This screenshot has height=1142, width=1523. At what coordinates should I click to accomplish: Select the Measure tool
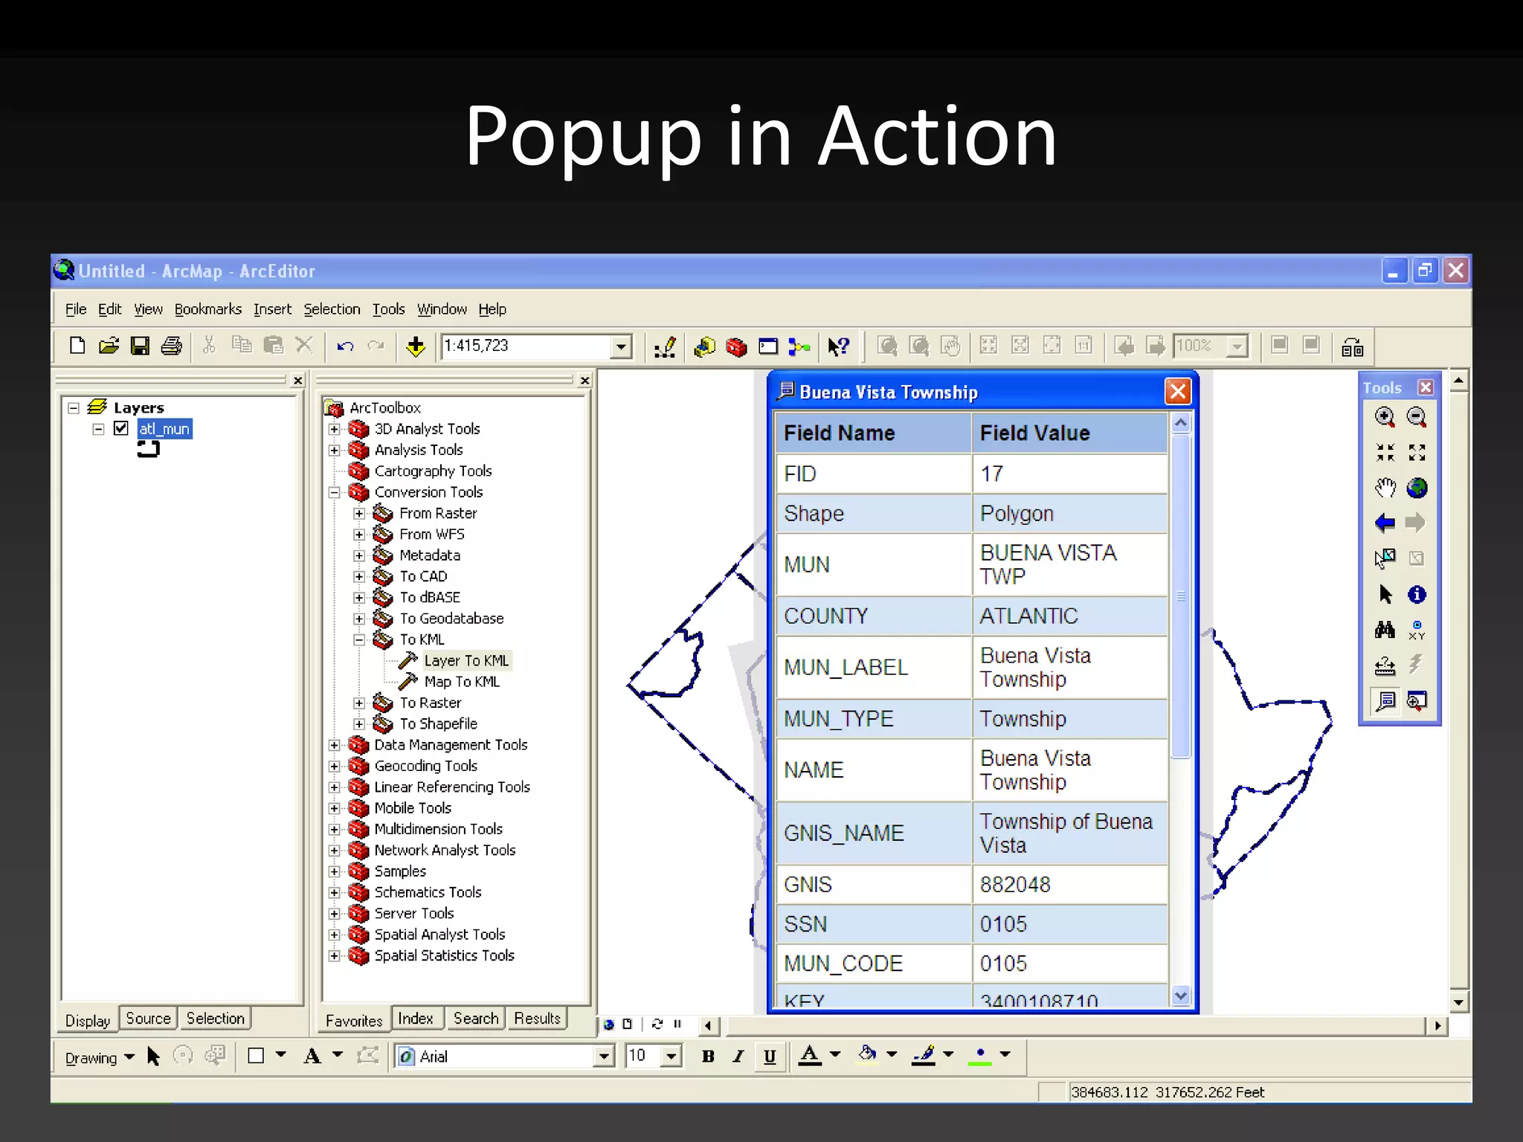click(x=1385, y=665)
